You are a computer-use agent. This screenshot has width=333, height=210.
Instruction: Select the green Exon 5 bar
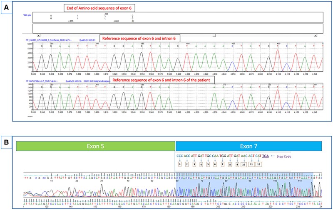(95, 146)
